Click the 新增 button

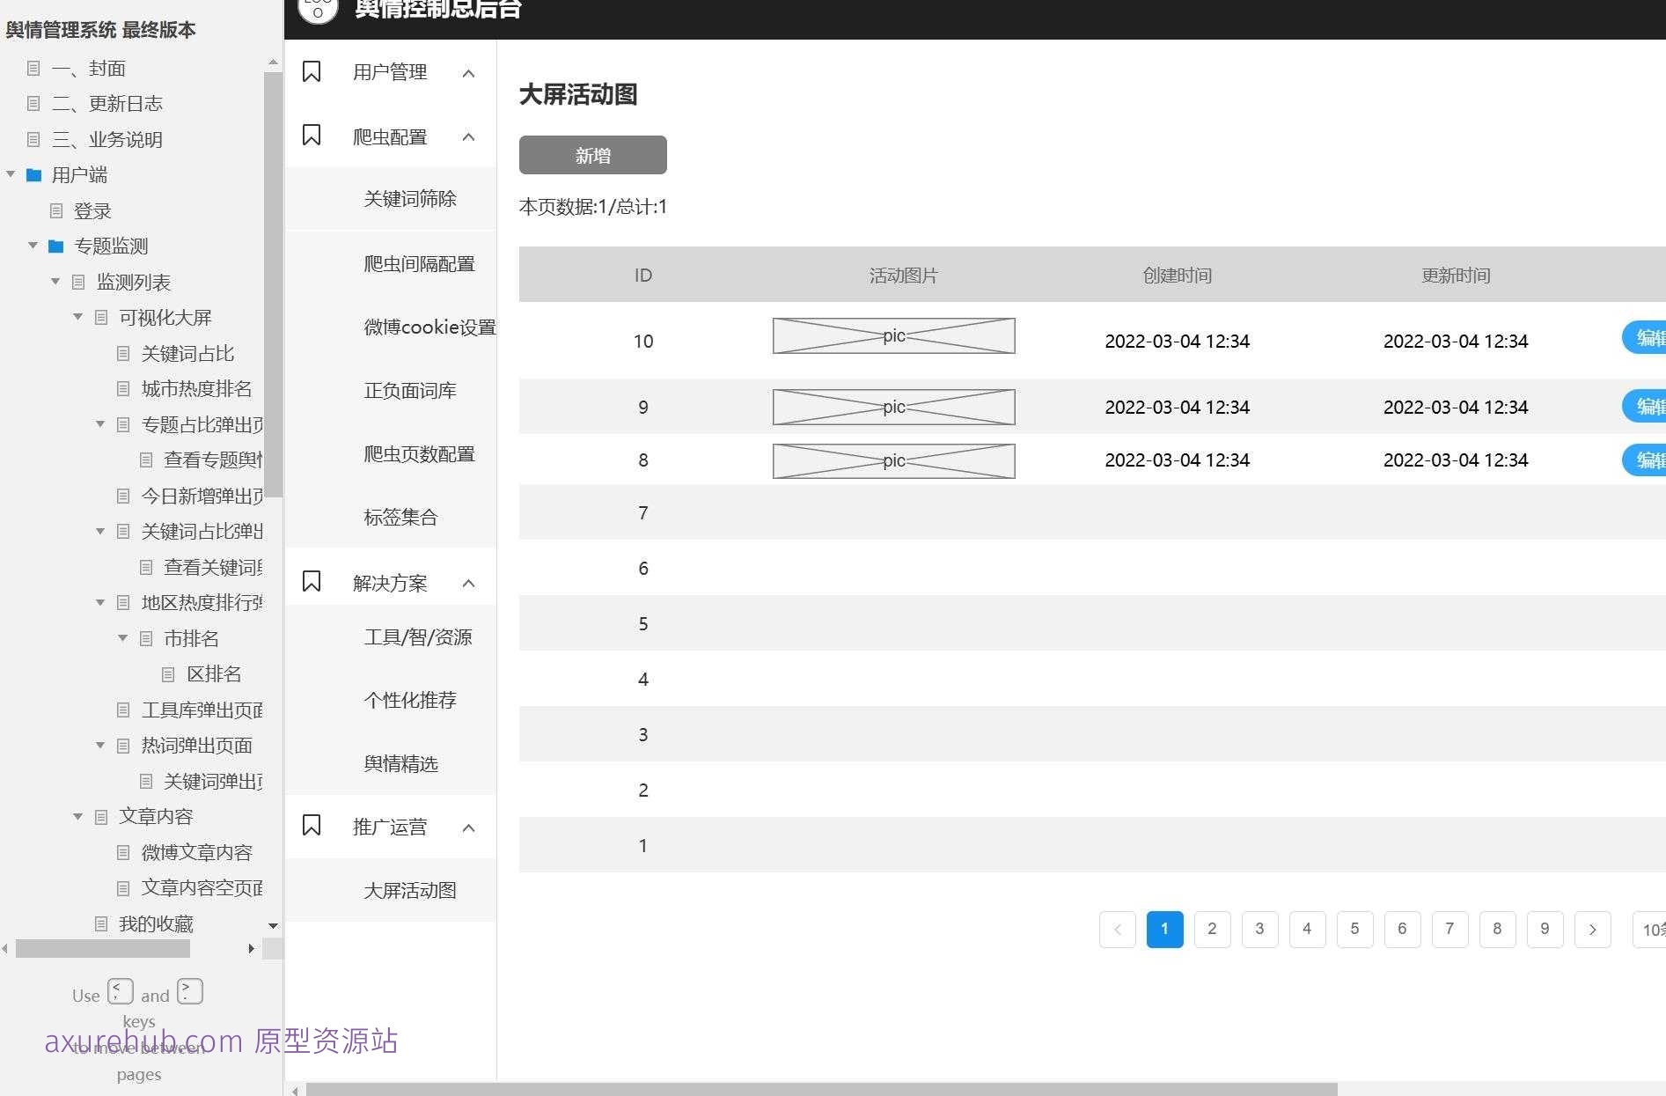pyautogui.click(x=591, y=155)
